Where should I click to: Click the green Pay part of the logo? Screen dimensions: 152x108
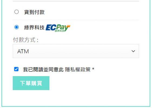point(62,28)
